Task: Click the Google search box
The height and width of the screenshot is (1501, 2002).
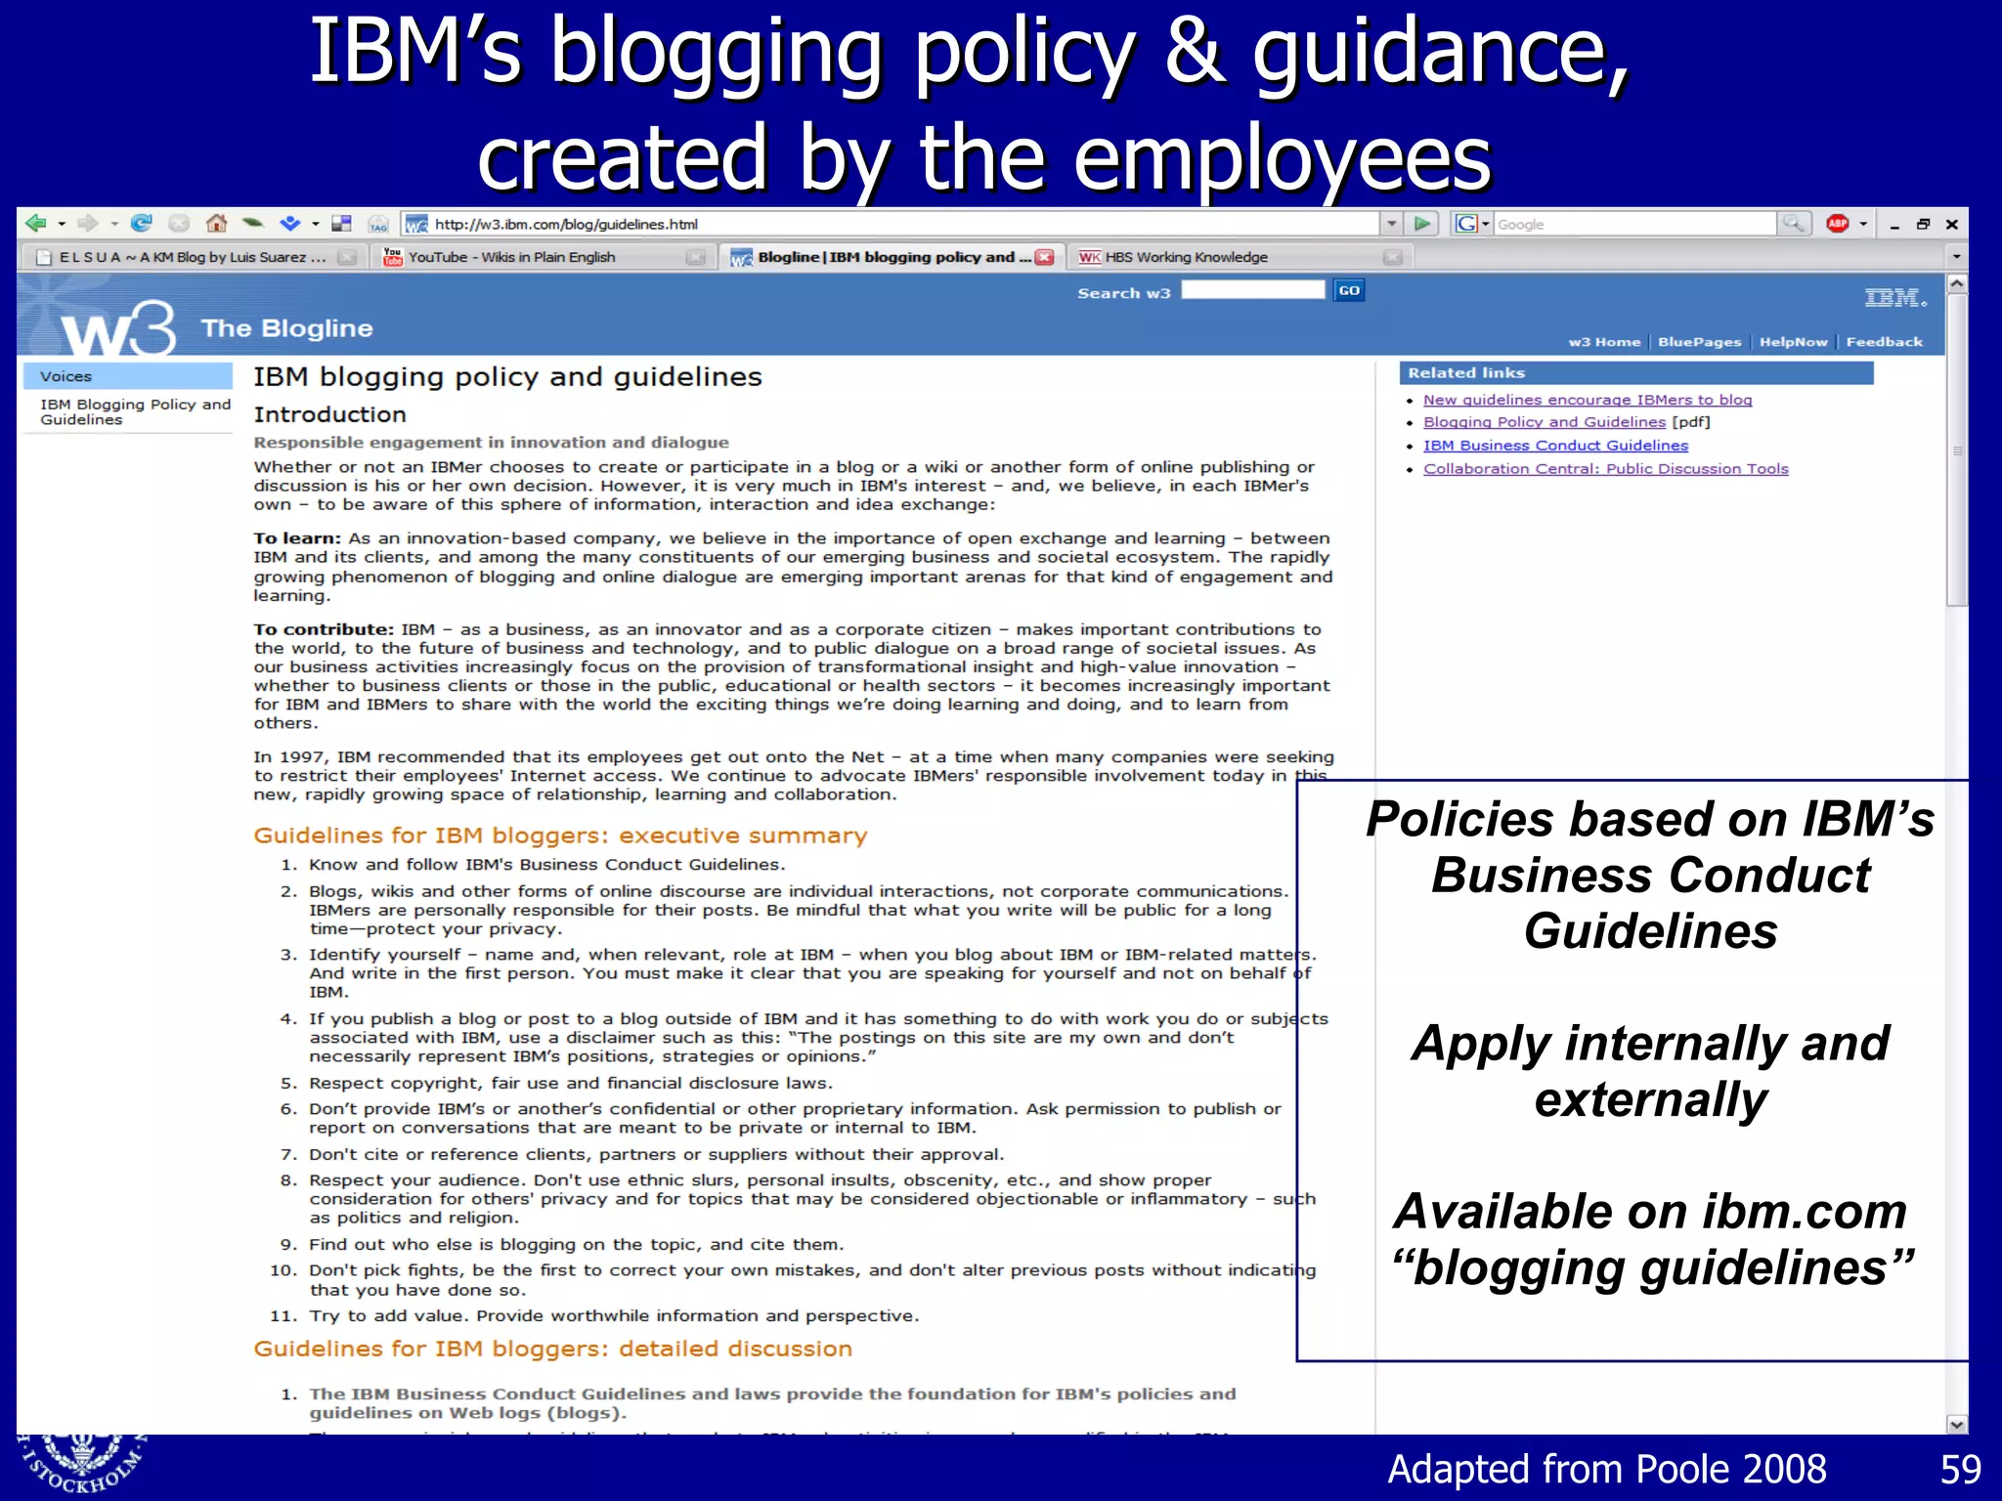Action: 1635,224
